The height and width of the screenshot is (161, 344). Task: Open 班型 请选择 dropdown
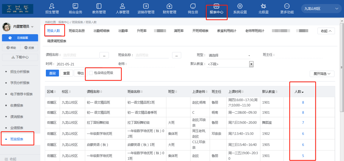click(228, 55)
